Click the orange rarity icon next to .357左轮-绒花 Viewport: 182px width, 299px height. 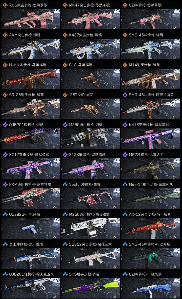click(x=65, y=95)
